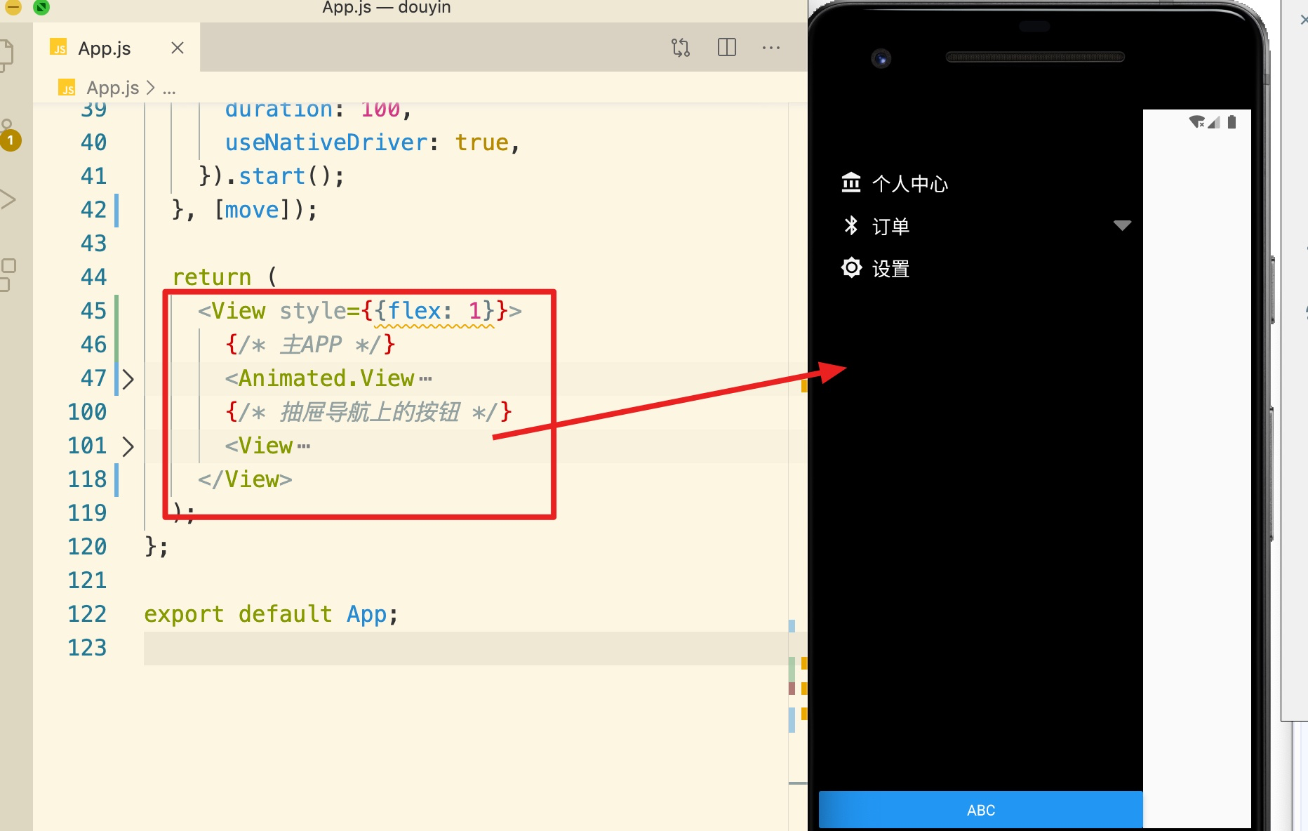Click the useNativeDriver property on line 40
This screenshot has width=1308, height=831.
coord(326,142)
